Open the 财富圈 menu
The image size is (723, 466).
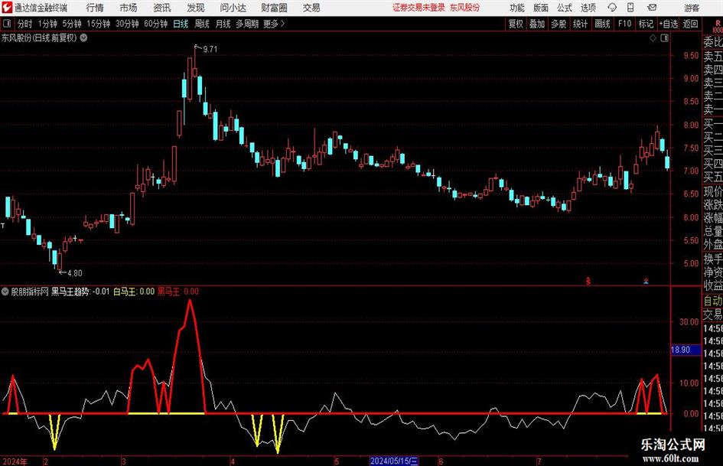coord(274,8)
